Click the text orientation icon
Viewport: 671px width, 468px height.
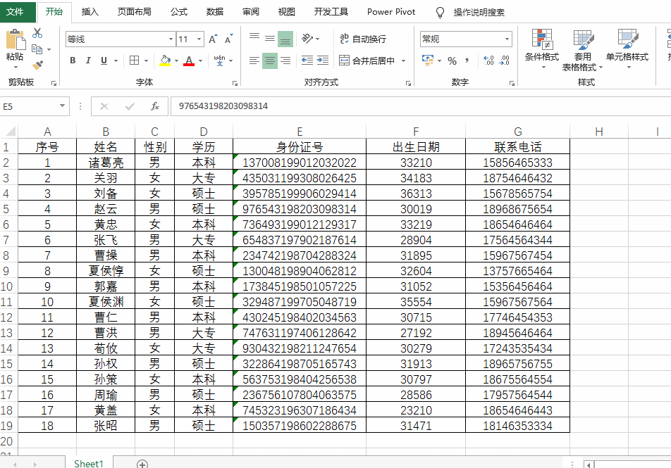tap(308, 39)
